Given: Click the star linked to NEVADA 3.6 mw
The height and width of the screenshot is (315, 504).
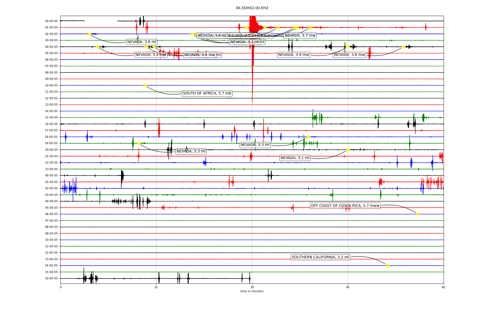Looking at the screenshot, I should (x=403, y=47).
